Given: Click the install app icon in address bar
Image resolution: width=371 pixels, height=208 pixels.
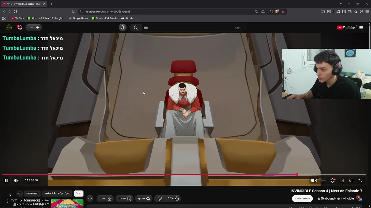Looking at the screenshot, I should click(263, 12).
